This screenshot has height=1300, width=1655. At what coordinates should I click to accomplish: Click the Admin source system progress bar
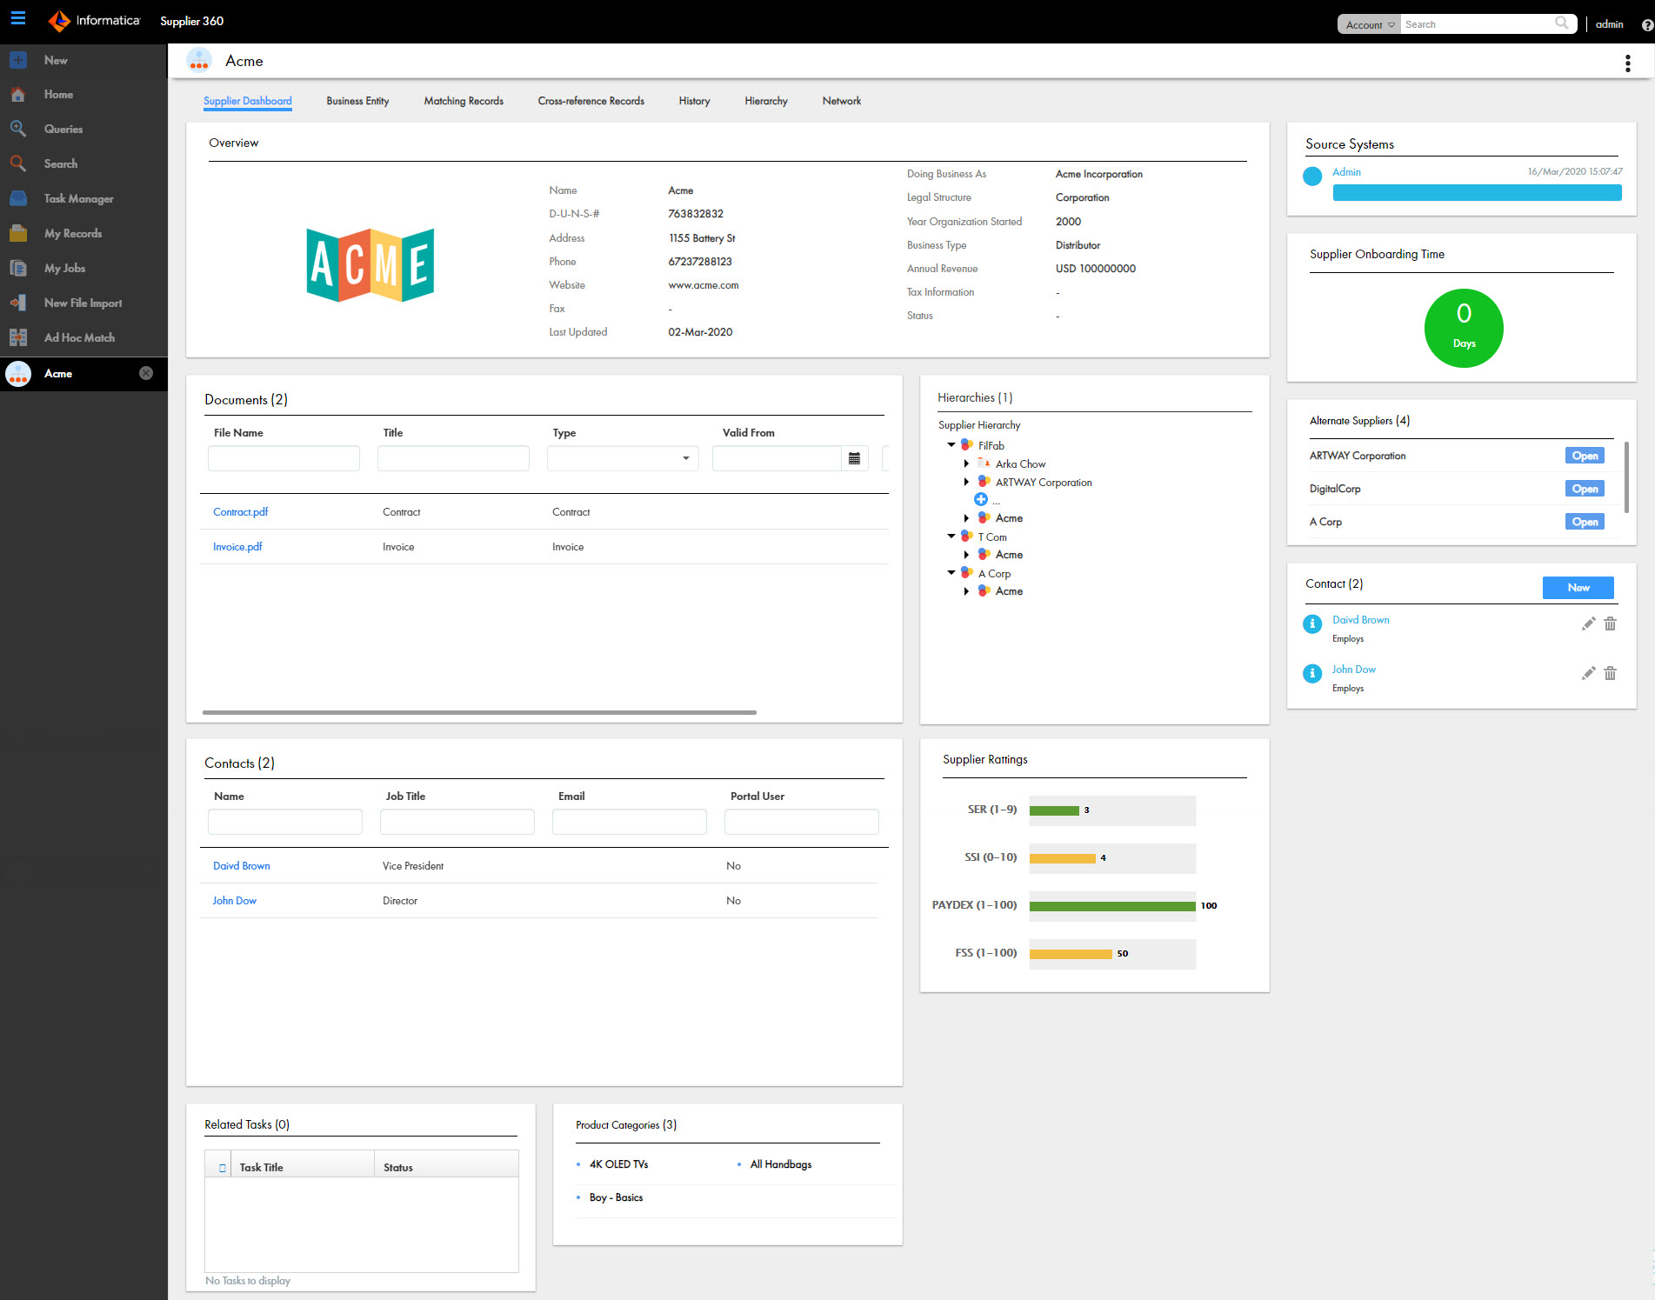pos(1477,193)
